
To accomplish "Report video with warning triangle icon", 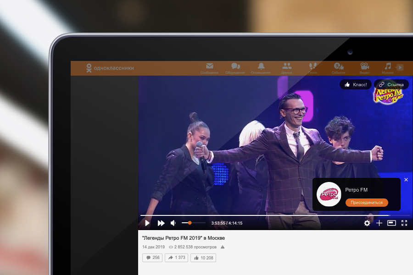I will (x=223, y=247).
